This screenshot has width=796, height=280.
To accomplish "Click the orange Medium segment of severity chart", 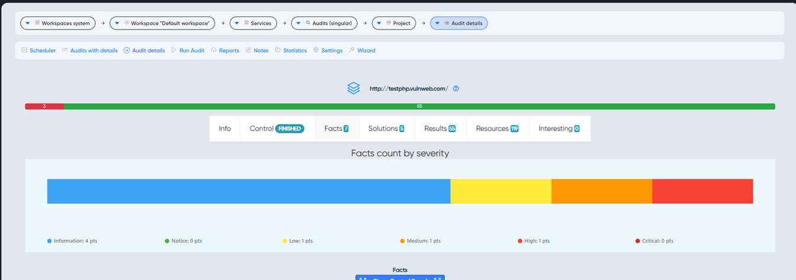I will coord(602,191).
